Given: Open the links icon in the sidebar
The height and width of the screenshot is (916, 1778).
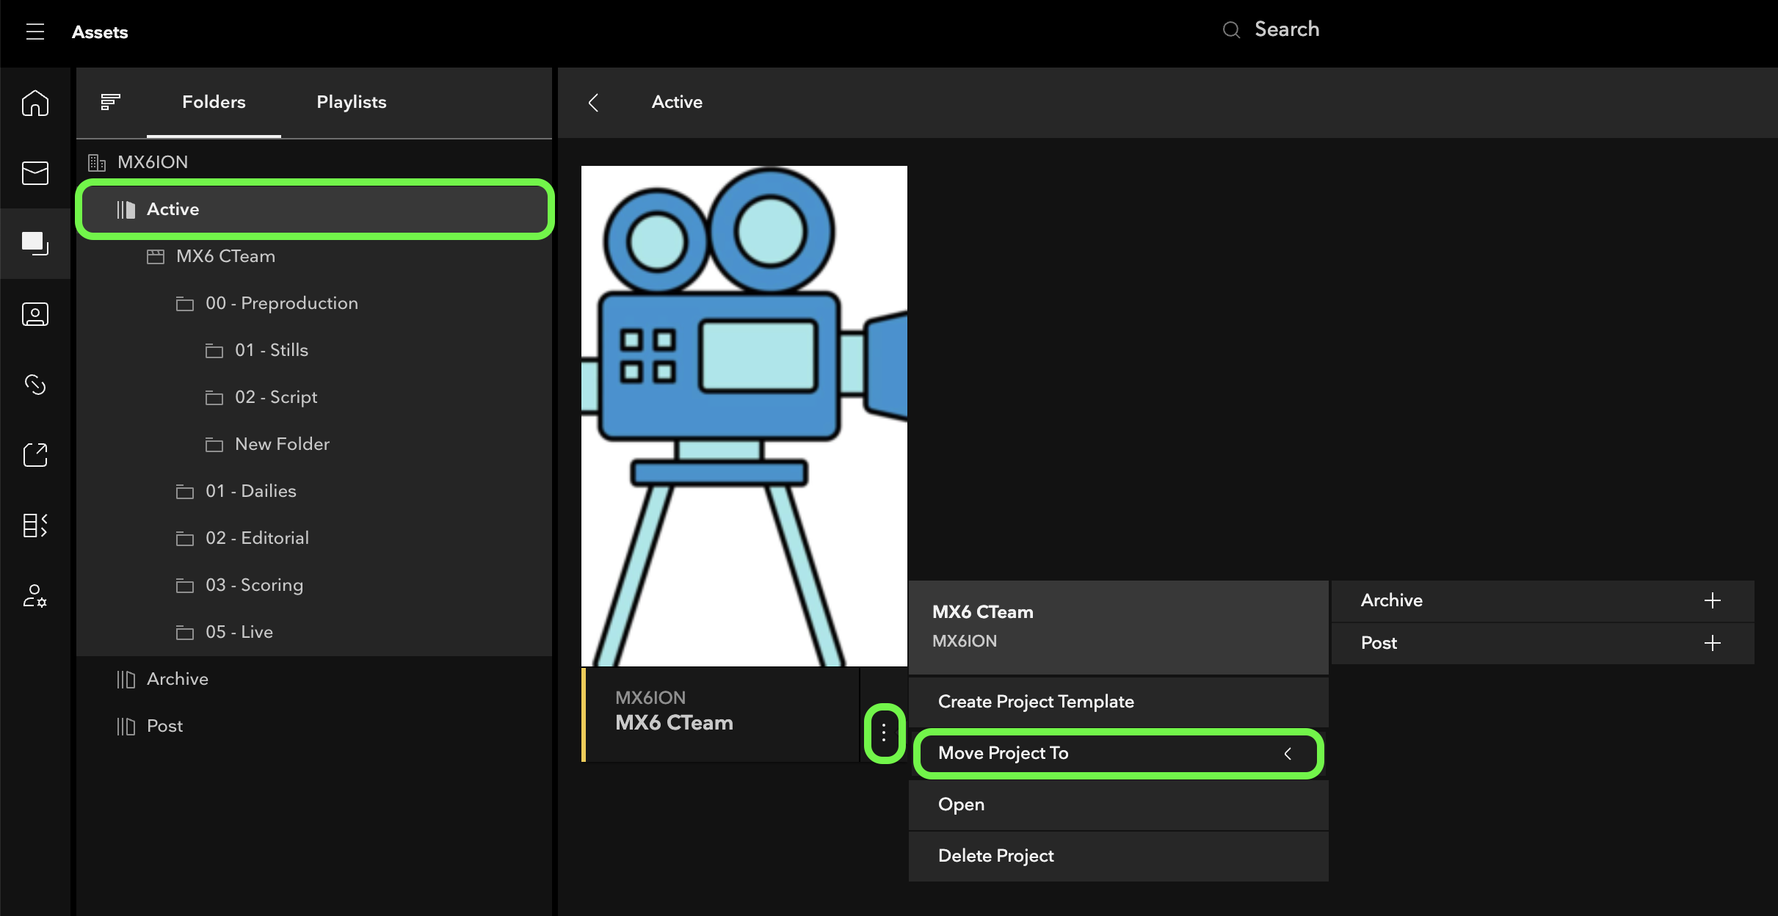Looking at the screenshot, I should click(x=35, y=384).
